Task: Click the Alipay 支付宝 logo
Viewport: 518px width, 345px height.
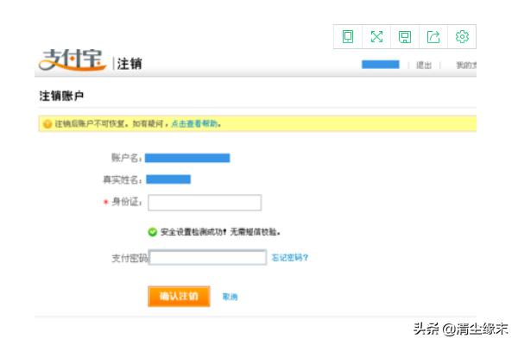Action: coord(73,60)
